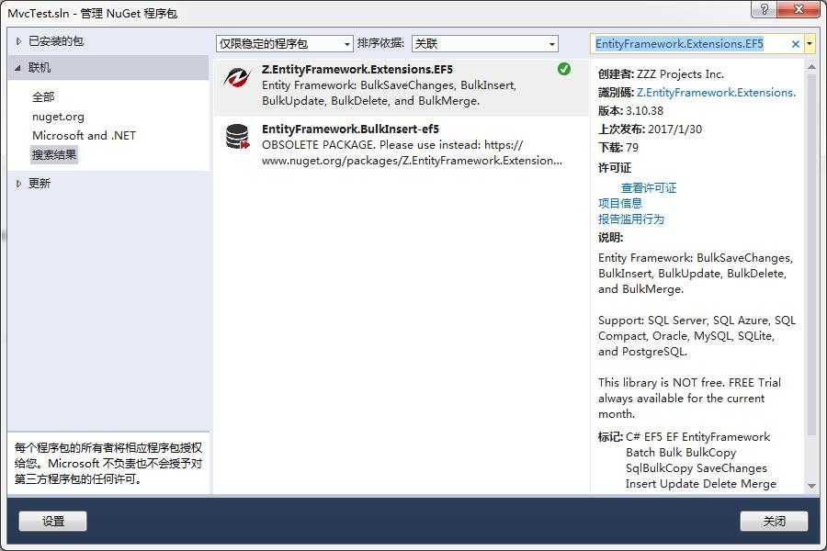Close the NuGet dialog with title bar X
Viewport: 827px width, 551px height.
coord(799,9)
